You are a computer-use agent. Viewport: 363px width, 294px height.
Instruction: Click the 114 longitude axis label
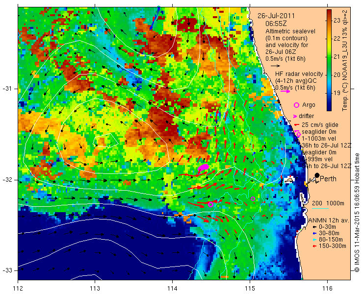coord(172,288)
